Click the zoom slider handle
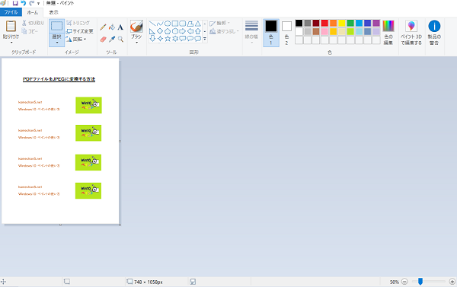 point(420,282)
